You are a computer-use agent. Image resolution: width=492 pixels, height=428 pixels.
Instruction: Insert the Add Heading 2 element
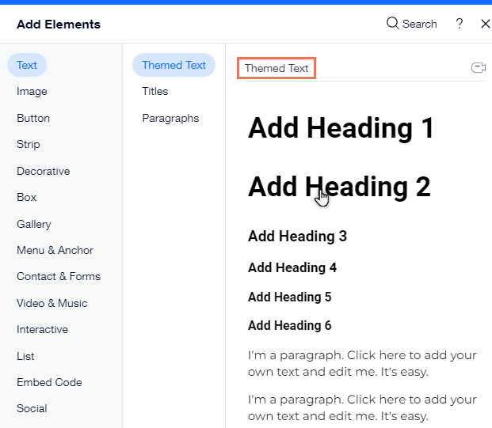[339, 187]
